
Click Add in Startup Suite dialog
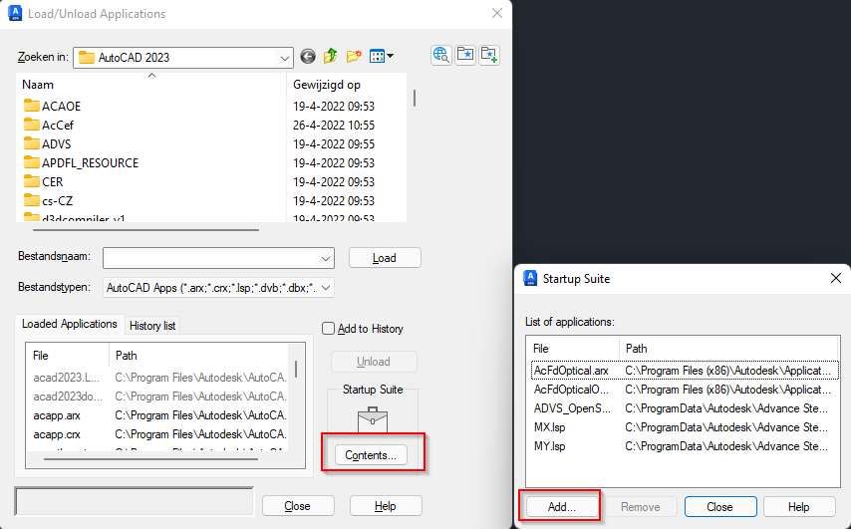pyautogui.click(x=562, y=507)
